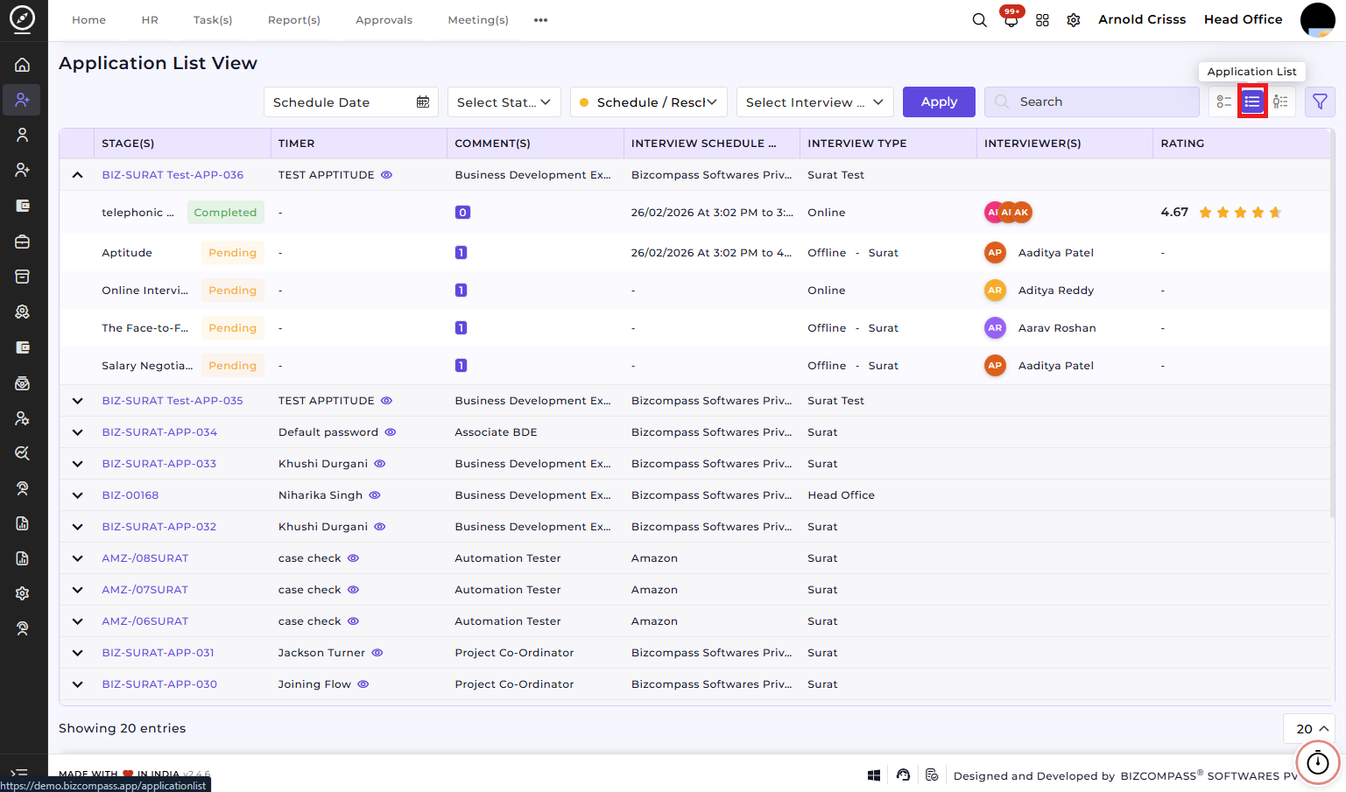
Task: Open the Select Status dropdown
Action: [504, 102]
